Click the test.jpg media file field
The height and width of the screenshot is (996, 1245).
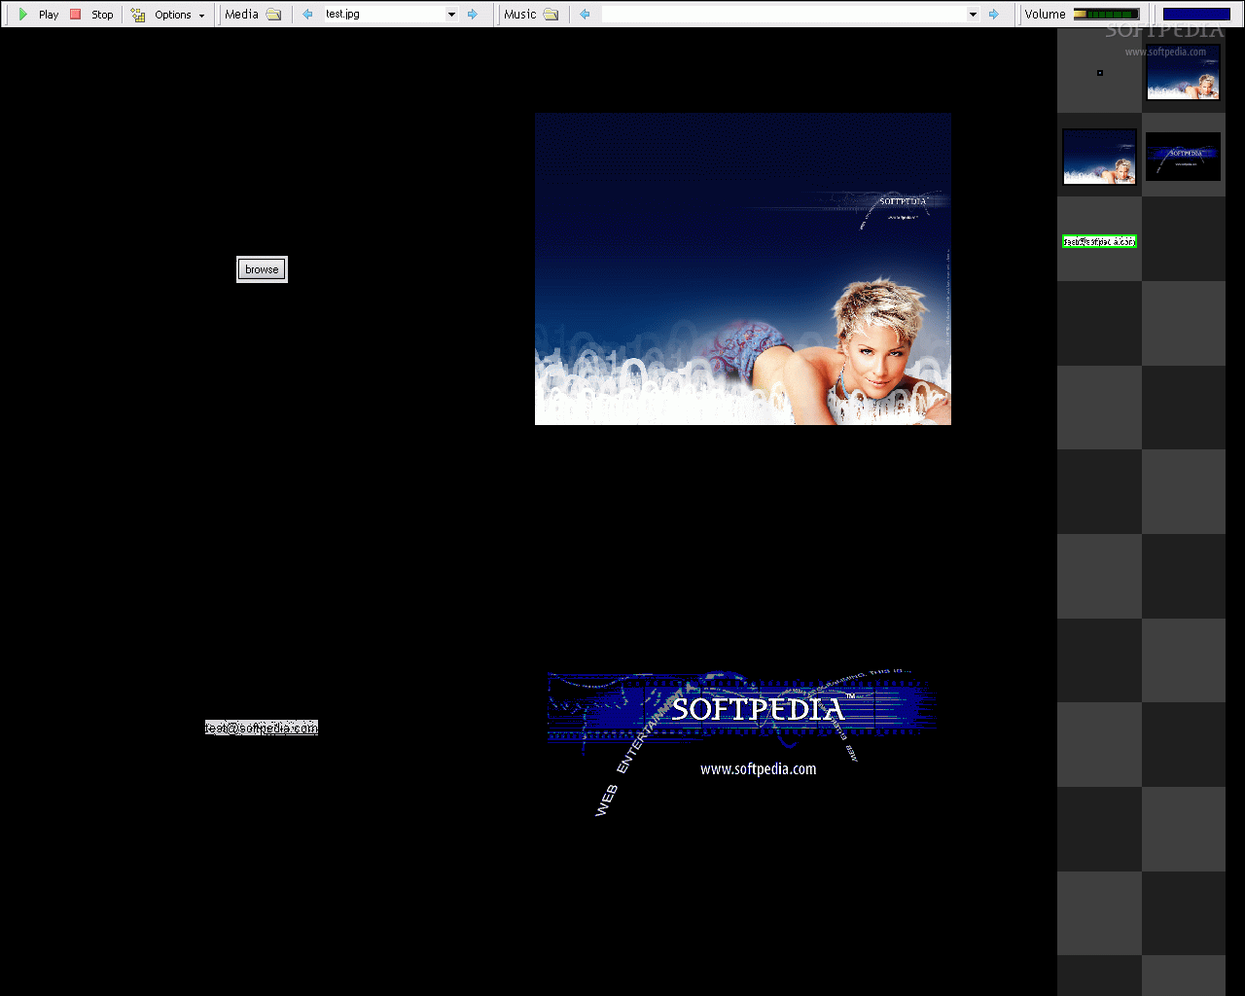383,15
